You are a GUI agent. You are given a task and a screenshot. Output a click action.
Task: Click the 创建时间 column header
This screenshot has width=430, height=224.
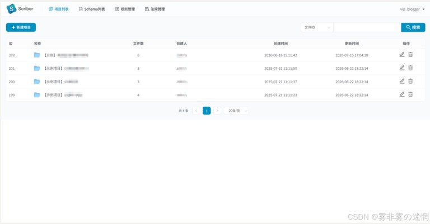pyautogui.click(x=281, y=44)
